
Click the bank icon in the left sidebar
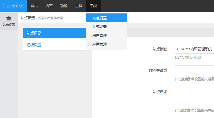pyautogui.click(x=9, y=19)
